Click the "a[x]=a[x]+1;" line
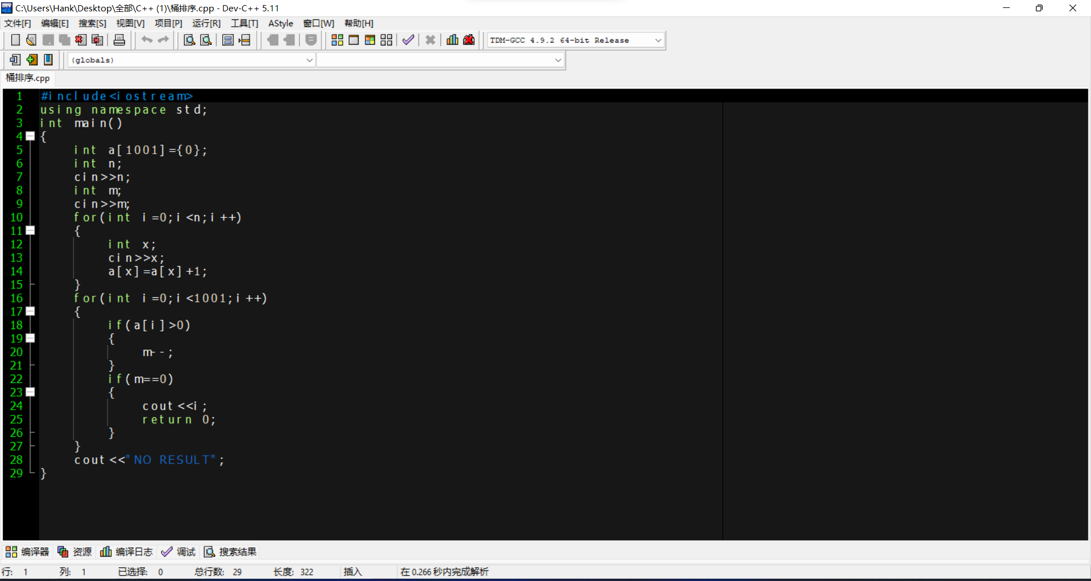This screenshot has height=581, width=1091. click(157, 271)
